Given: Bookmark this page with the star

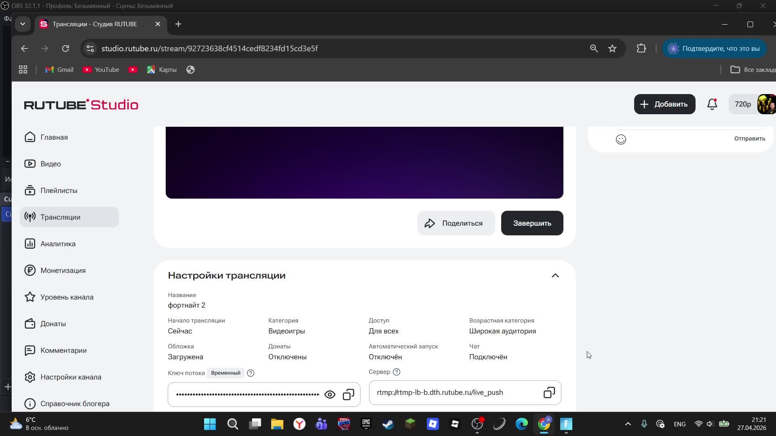Looking at the screenshot, I should tap(612, 48).
